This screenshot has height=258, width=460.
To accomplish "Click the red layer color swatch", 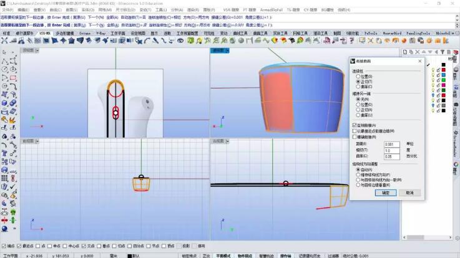I will coord(443,70).
